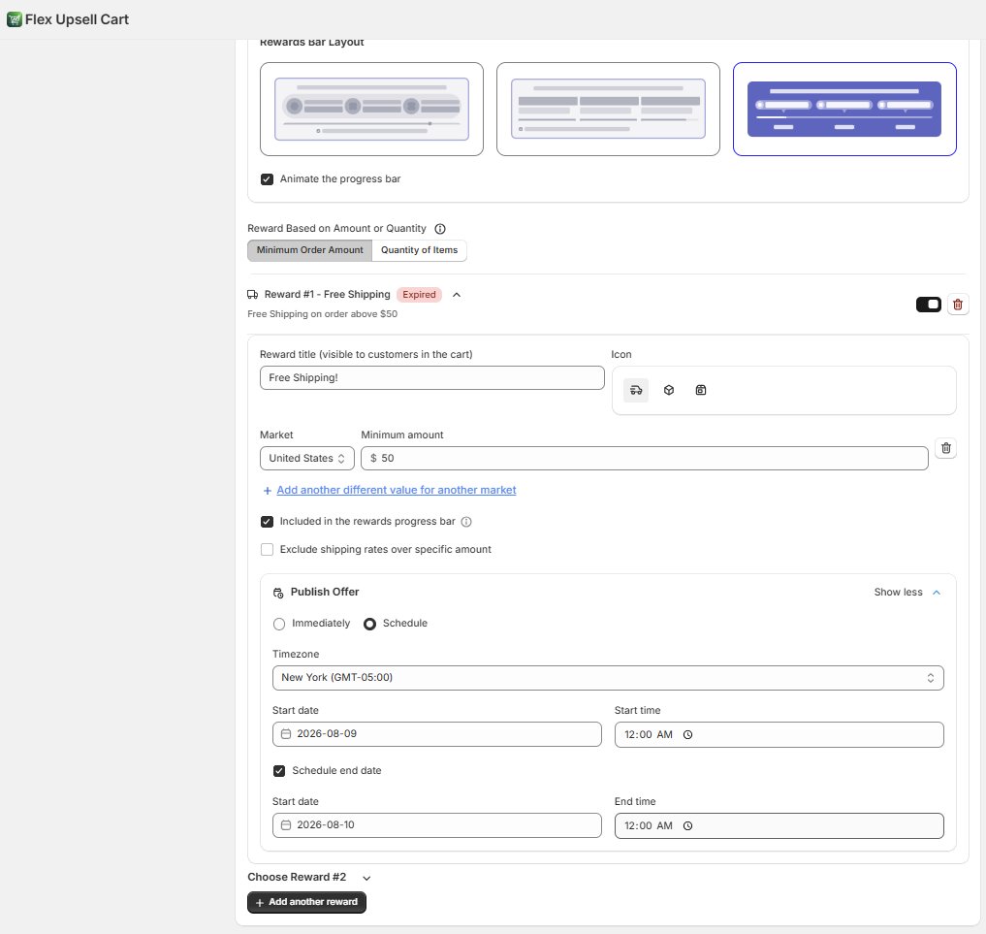986x934 pixels.
Task: Edit the Start time 12:00 AM field
Action: [x=779, y=734]
